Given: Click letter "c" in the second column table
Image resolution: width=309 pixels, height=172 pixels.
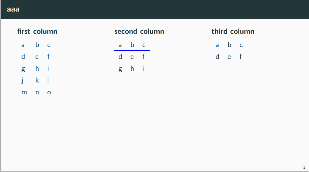Looking at the screenshot, I should [144, 45].
